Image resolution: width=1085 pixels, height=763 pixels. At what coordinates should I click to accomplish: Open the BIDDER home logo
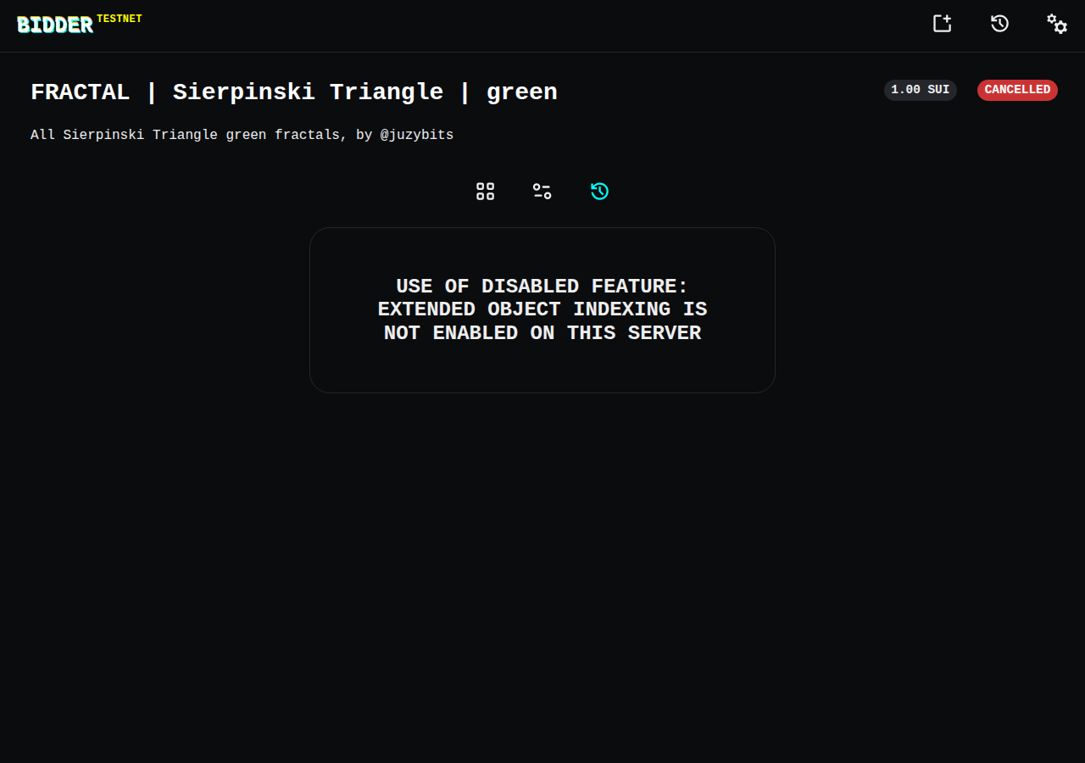55,25
